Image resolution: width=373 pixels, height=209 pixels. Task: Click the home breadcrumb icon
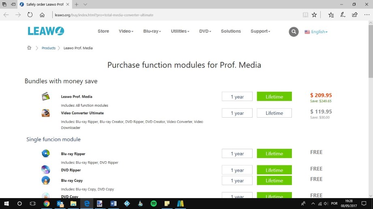point(29,48)
